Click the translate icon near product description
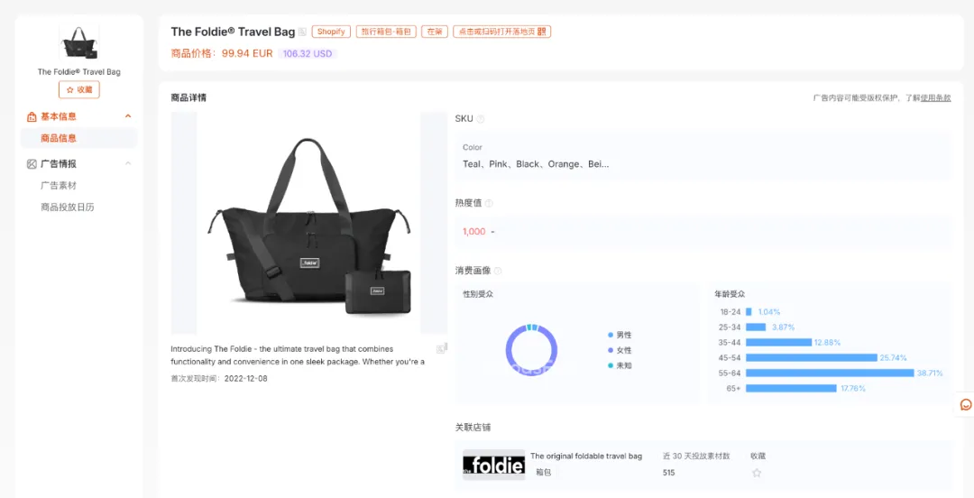Image resolution: width=974 pixels, height=498 pixels. [441, 349]
